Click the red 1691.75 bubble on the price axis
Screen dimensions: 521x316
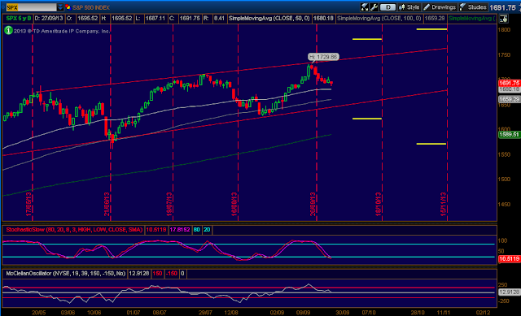point(510,83)
